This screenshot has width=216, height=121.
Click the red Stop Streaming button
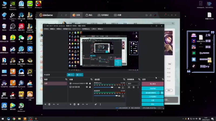click(153, 84)
